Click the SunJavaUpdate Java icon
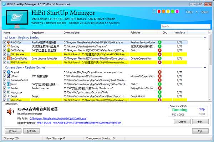This screenshot has width=214, height=142. point(9,58)
